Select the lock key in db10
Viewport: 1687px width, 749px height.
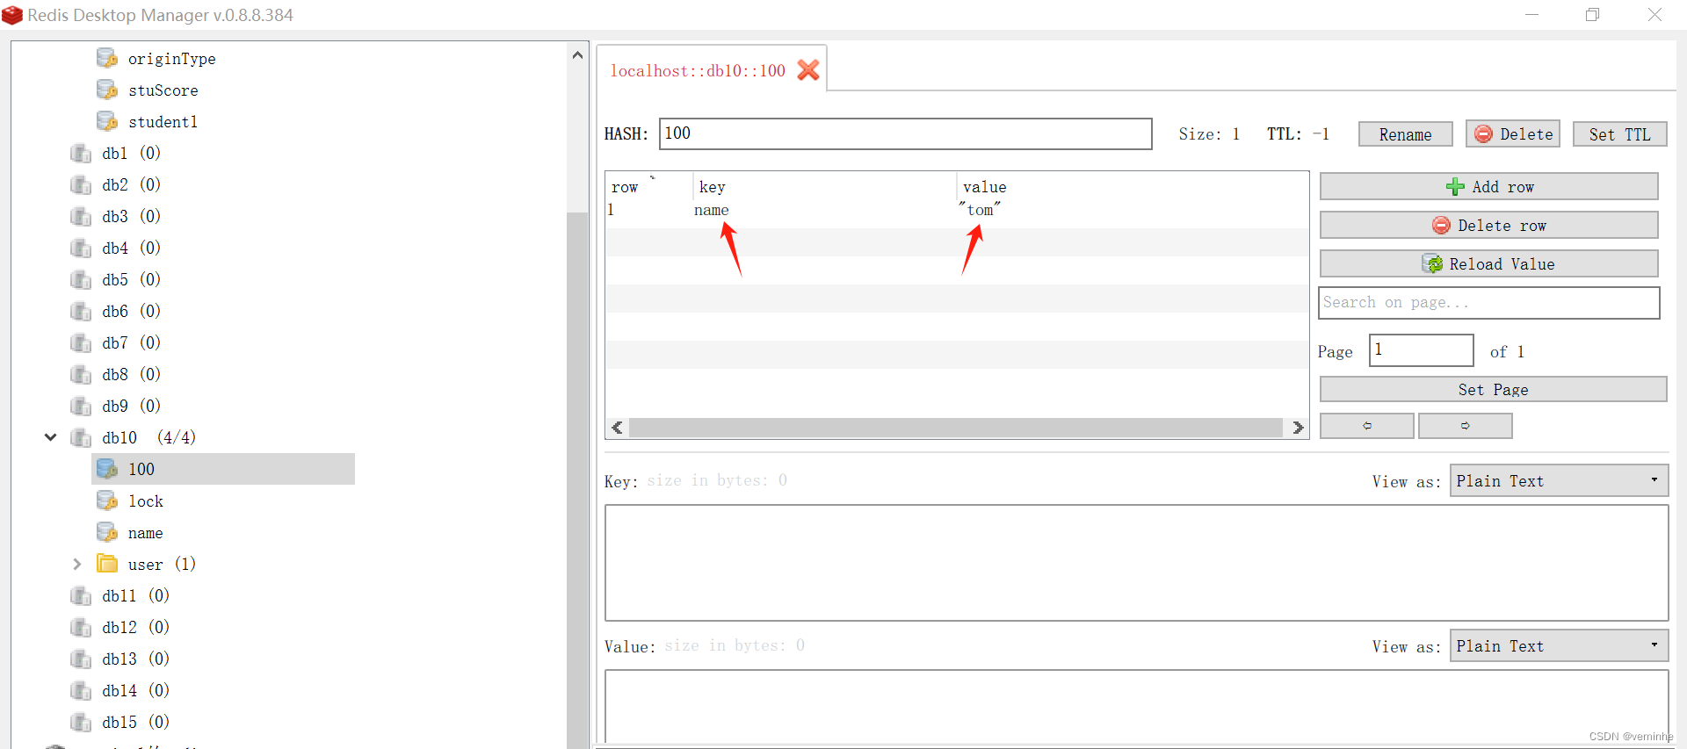point(146,501)
